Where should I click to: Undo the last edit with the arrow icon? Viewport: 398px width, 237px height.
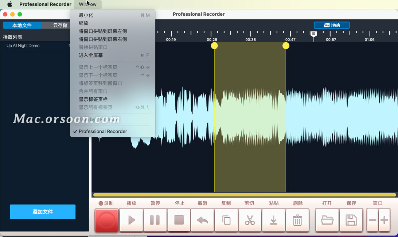(202, 220)
